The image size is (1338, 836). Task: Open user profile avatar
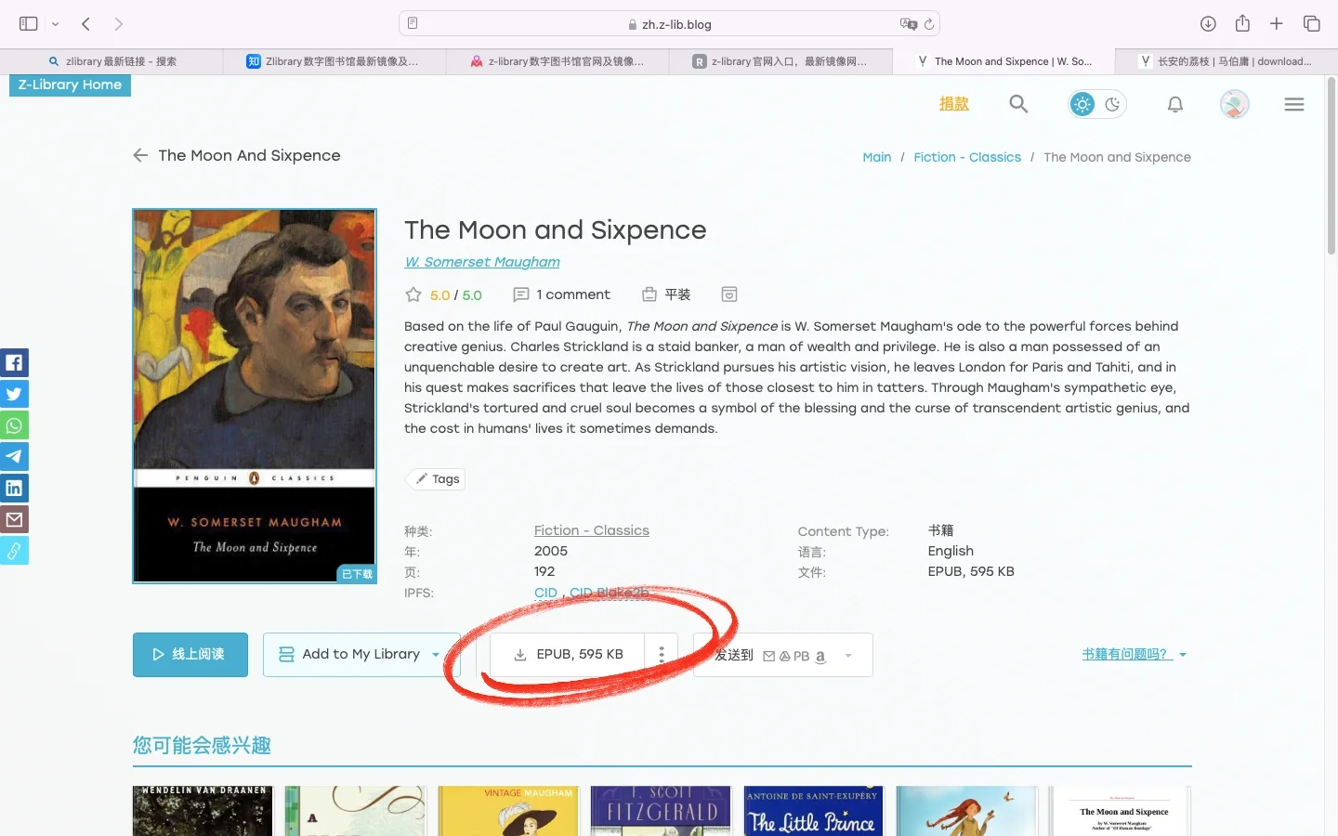(x=1235, y=104)
